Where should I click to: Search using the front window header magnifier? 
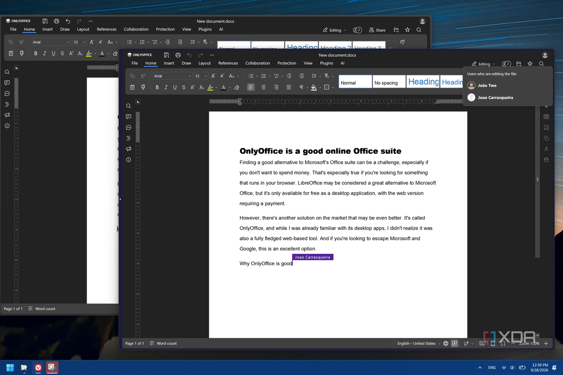coord(541,64)
